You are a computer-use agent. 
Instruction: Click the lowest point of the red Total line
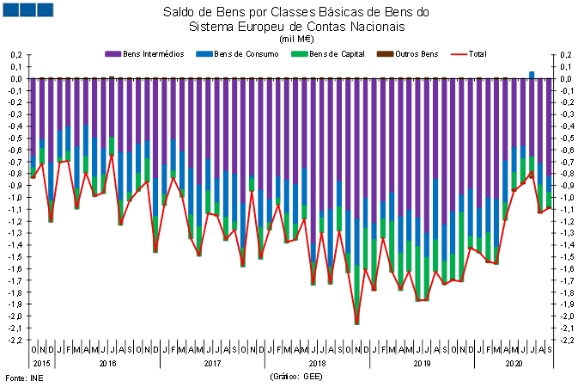point(356,323)
